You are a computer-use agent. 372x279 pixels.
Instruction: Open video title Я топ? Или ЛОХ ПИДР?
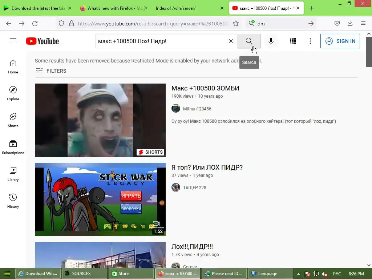tap(207, 167)
